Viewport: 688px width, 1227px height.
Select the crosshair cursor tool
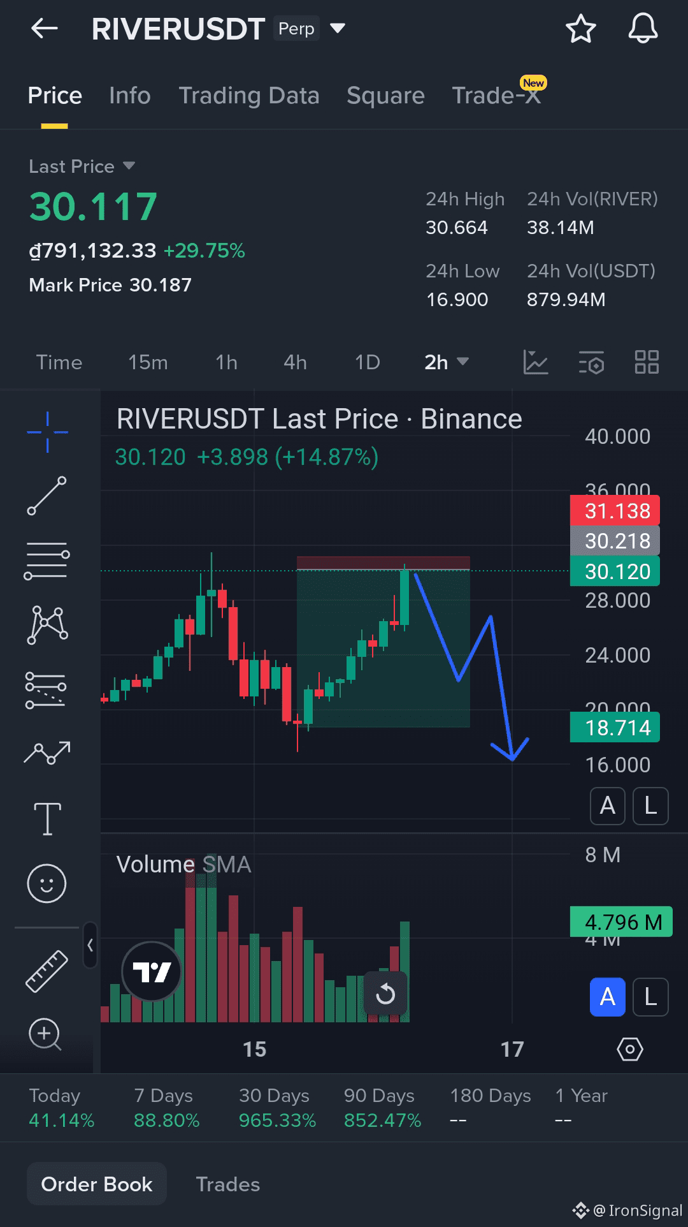(47, 432)
